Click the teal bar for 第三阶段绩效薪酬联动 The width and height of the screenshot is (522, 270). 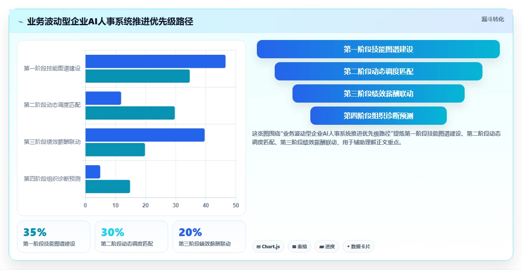tap(115, 150)
